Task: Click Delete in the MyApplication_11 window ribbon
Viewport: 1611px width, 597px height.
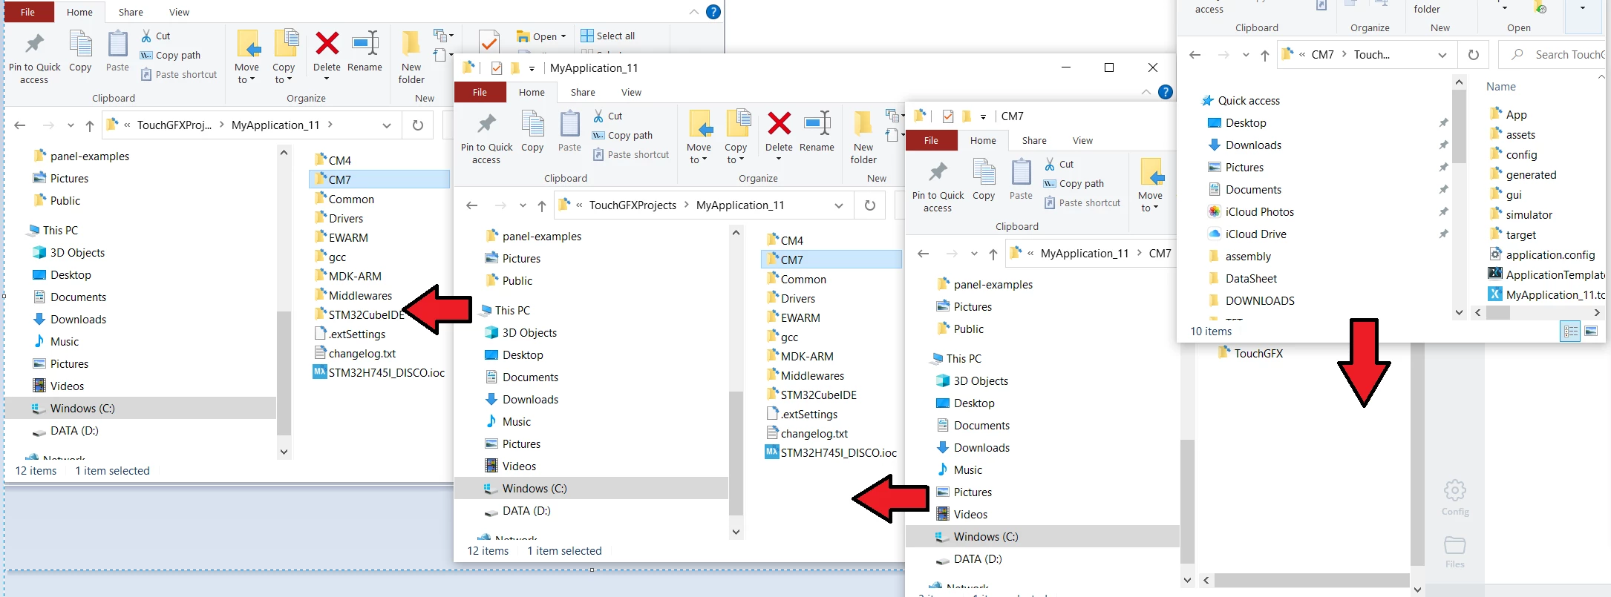Action: pos(779,132)
